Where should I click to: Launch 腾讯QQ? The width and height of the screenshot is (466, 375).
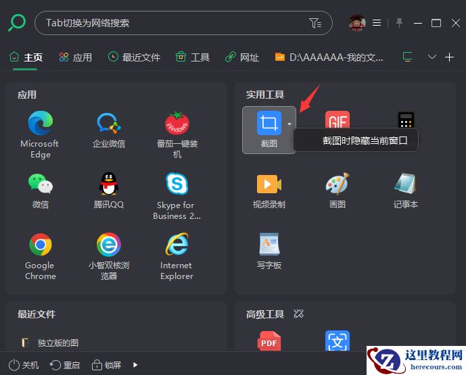(109, 191)
